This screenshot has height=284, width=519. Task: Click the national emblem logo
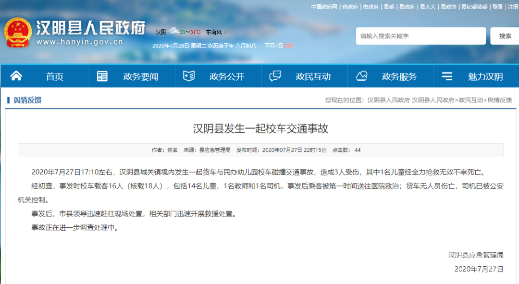[17, 33]
